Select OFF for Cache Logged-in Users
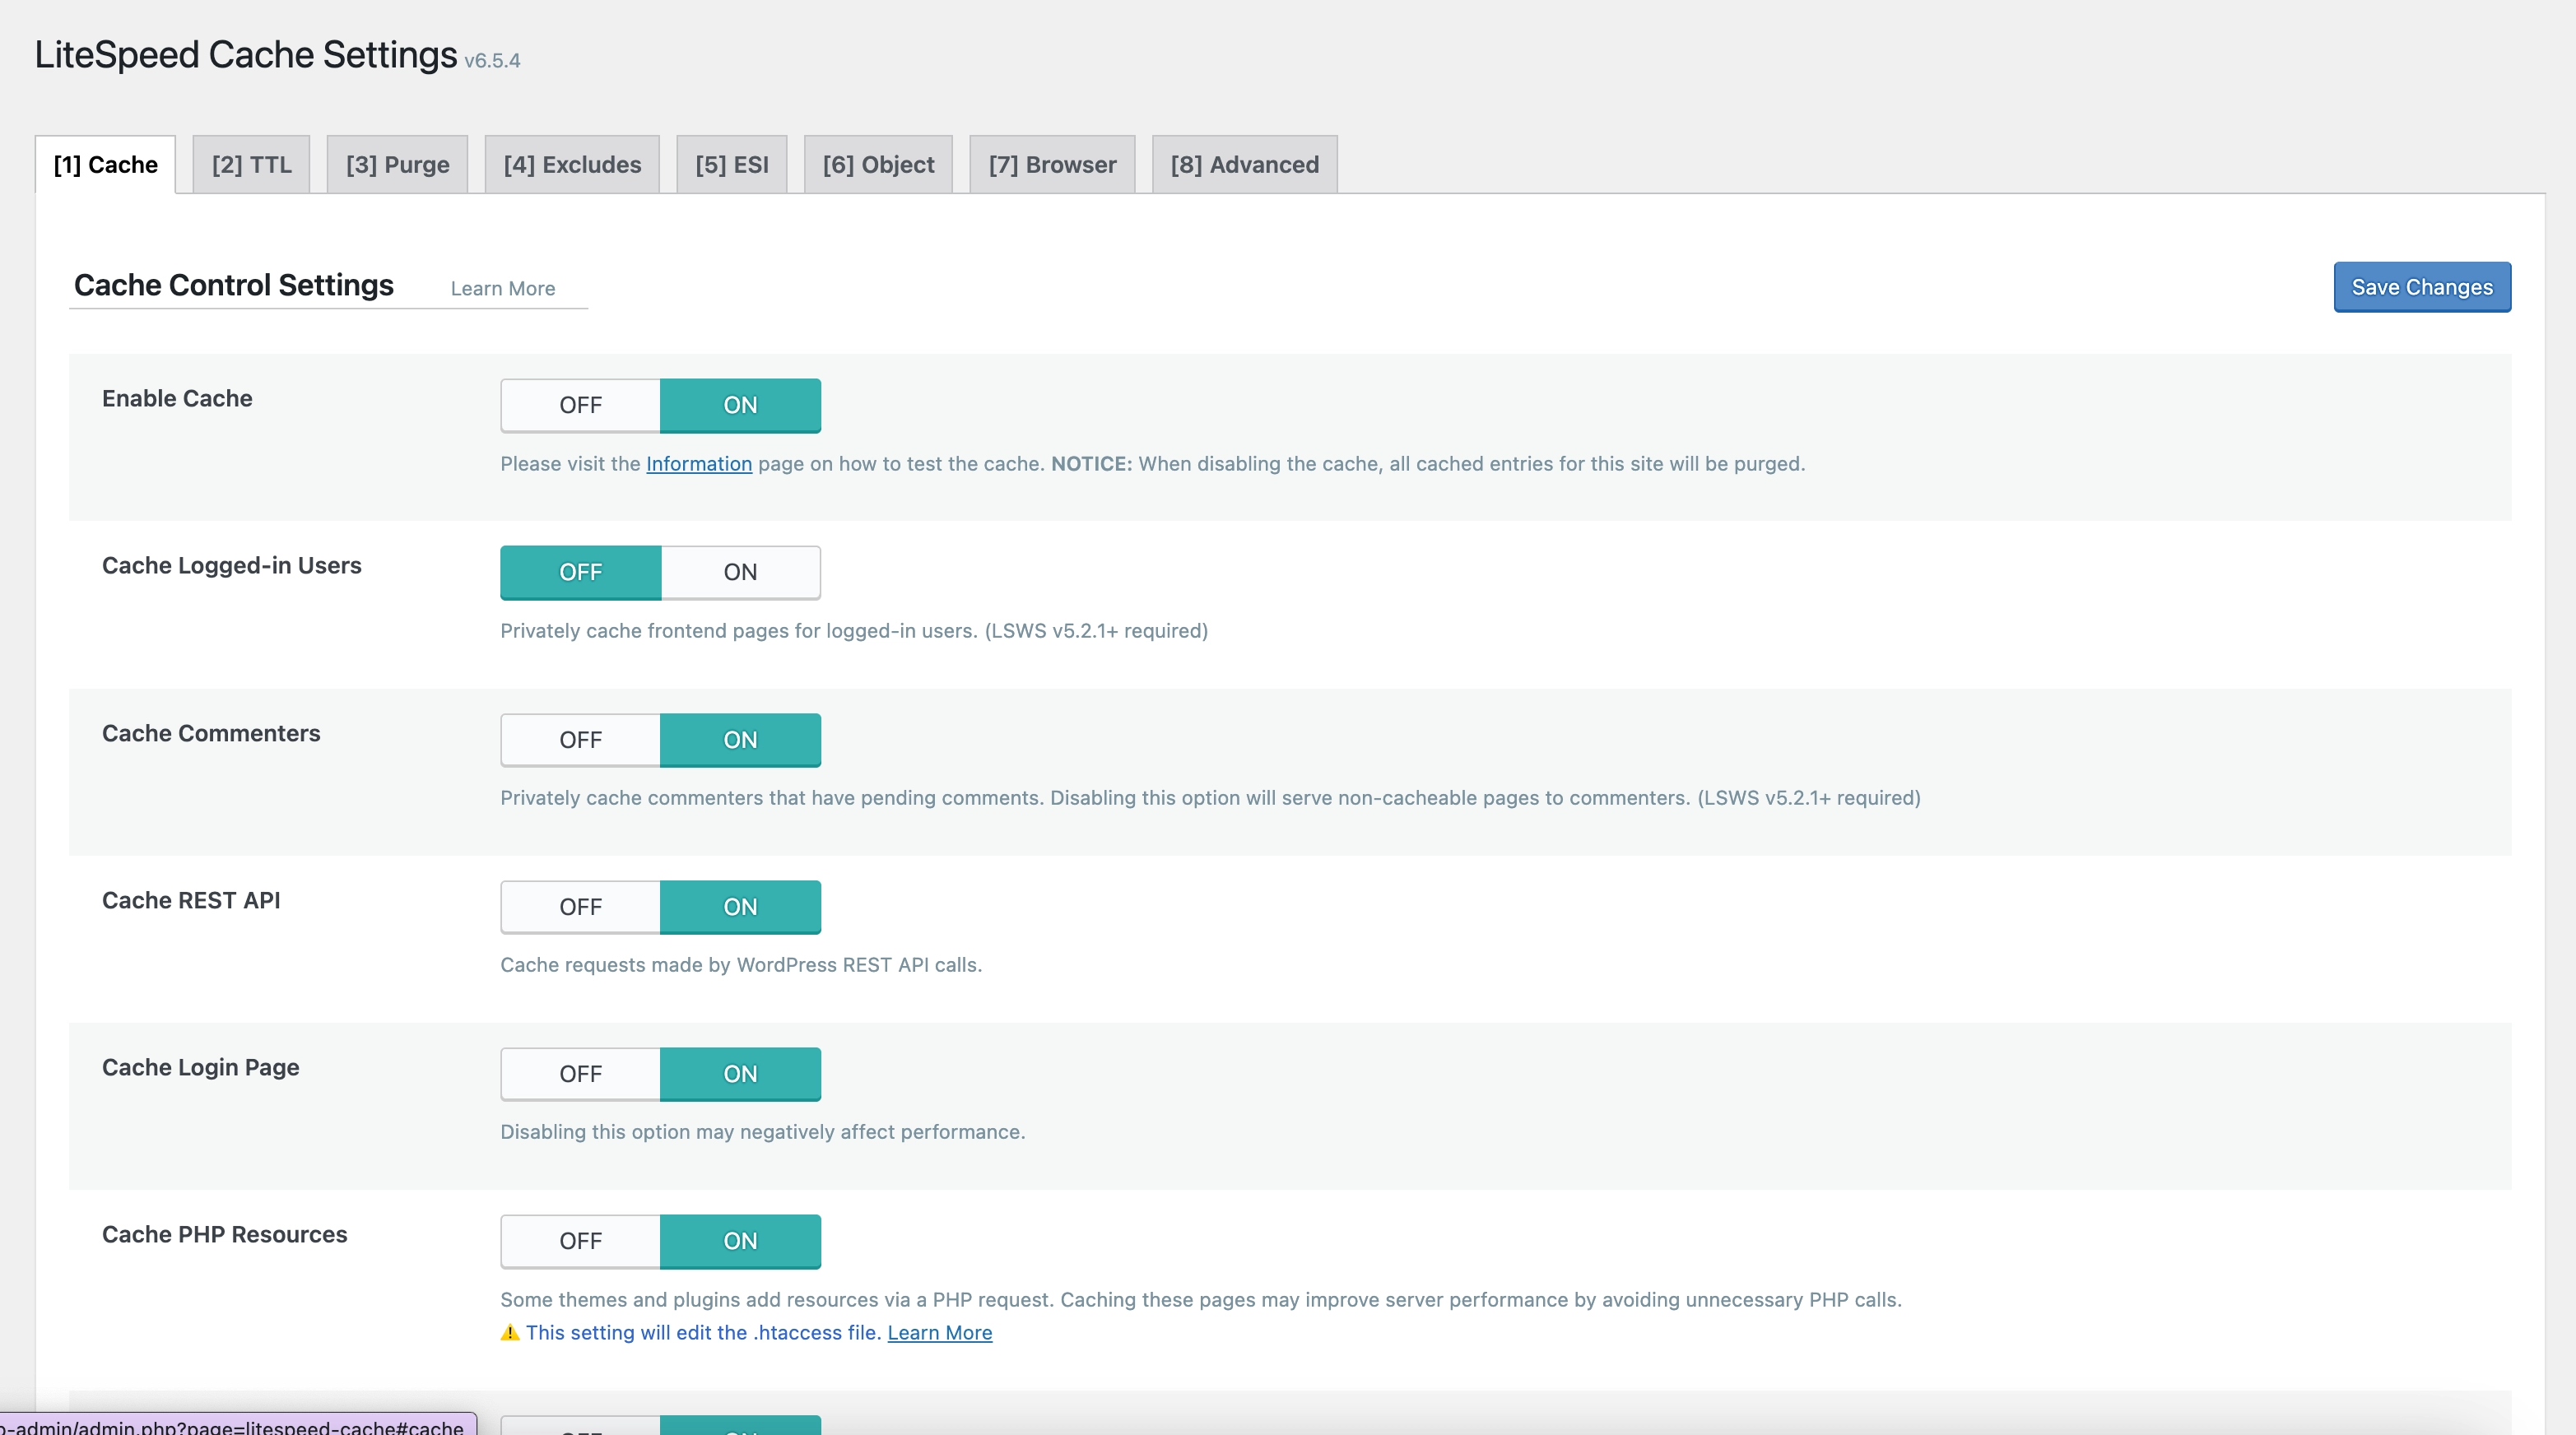 coord(580,572)
